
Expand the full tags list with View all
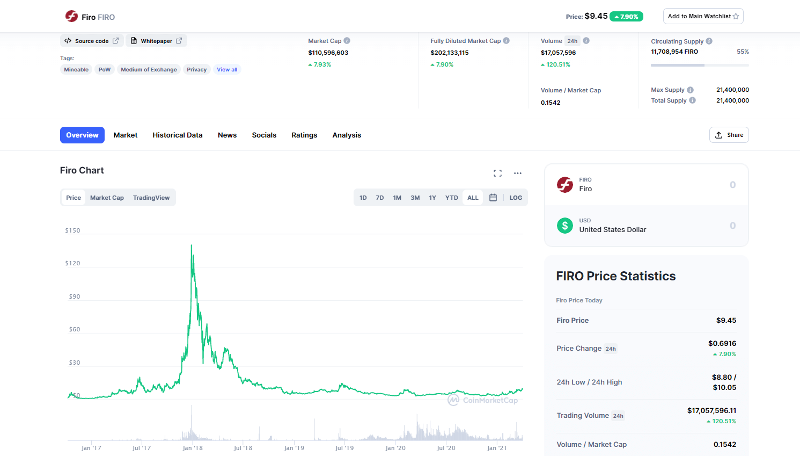[227, 69]
